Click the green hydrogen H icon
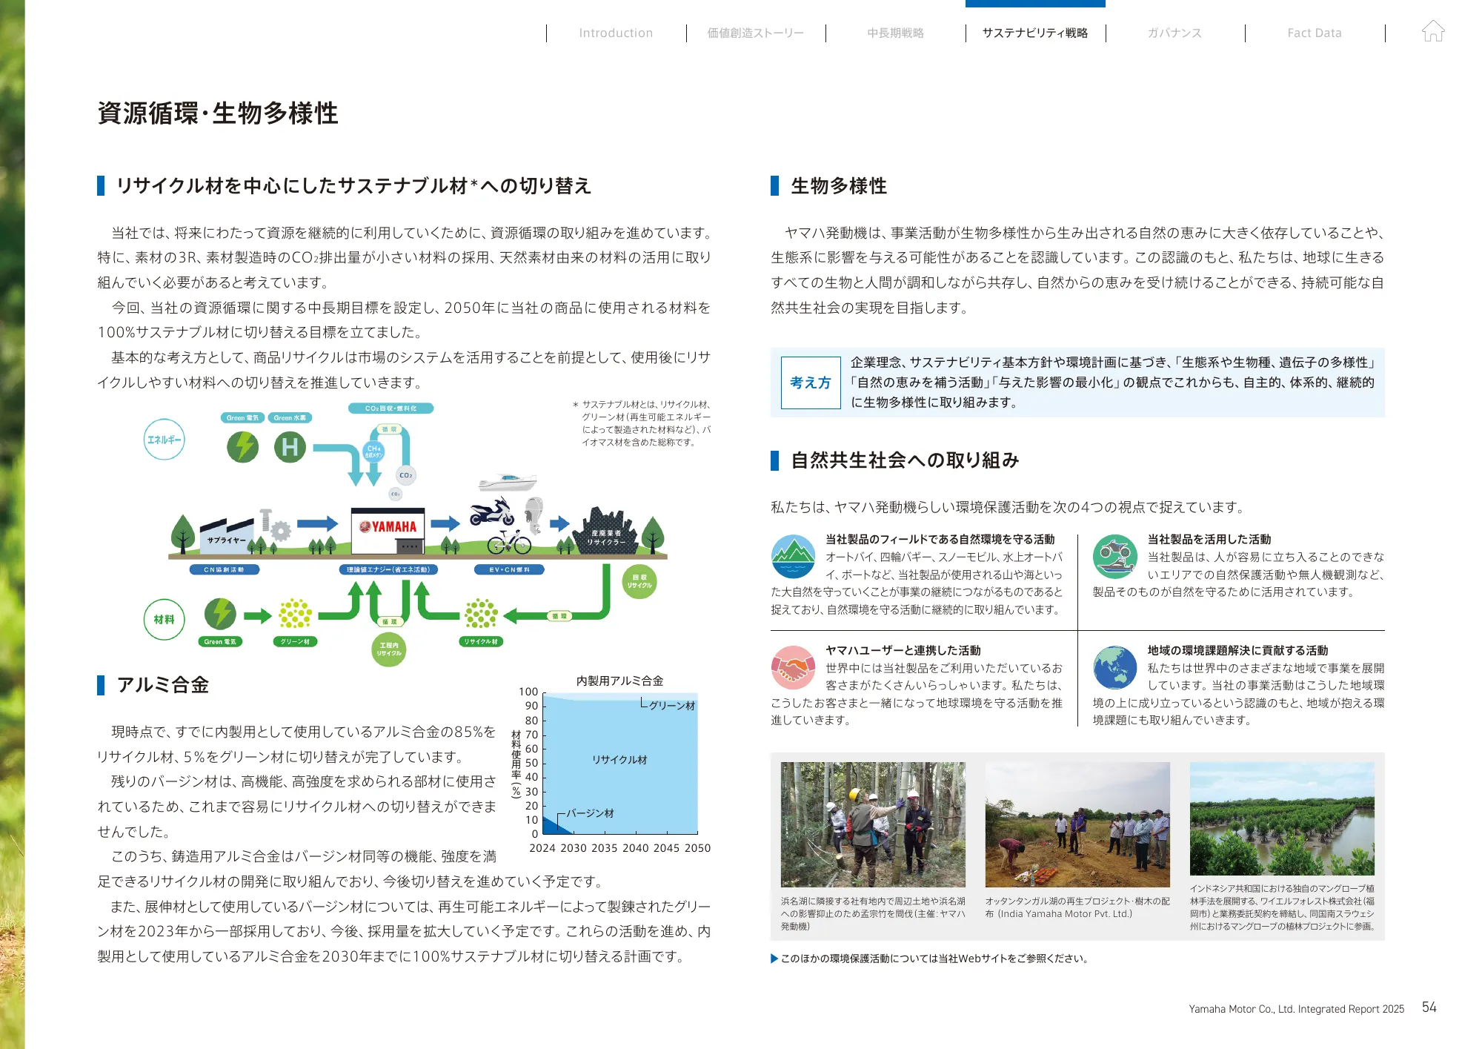Screen dimensions: 1482x1049 pyautogui.click(x=289, y=446)
